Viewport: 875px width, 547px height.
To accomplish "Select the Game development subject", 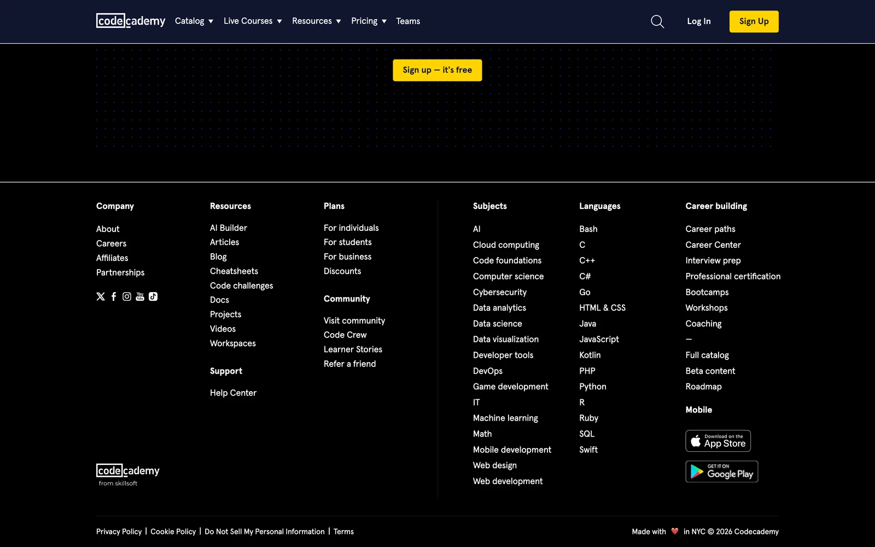I will [x=510, y=387].
